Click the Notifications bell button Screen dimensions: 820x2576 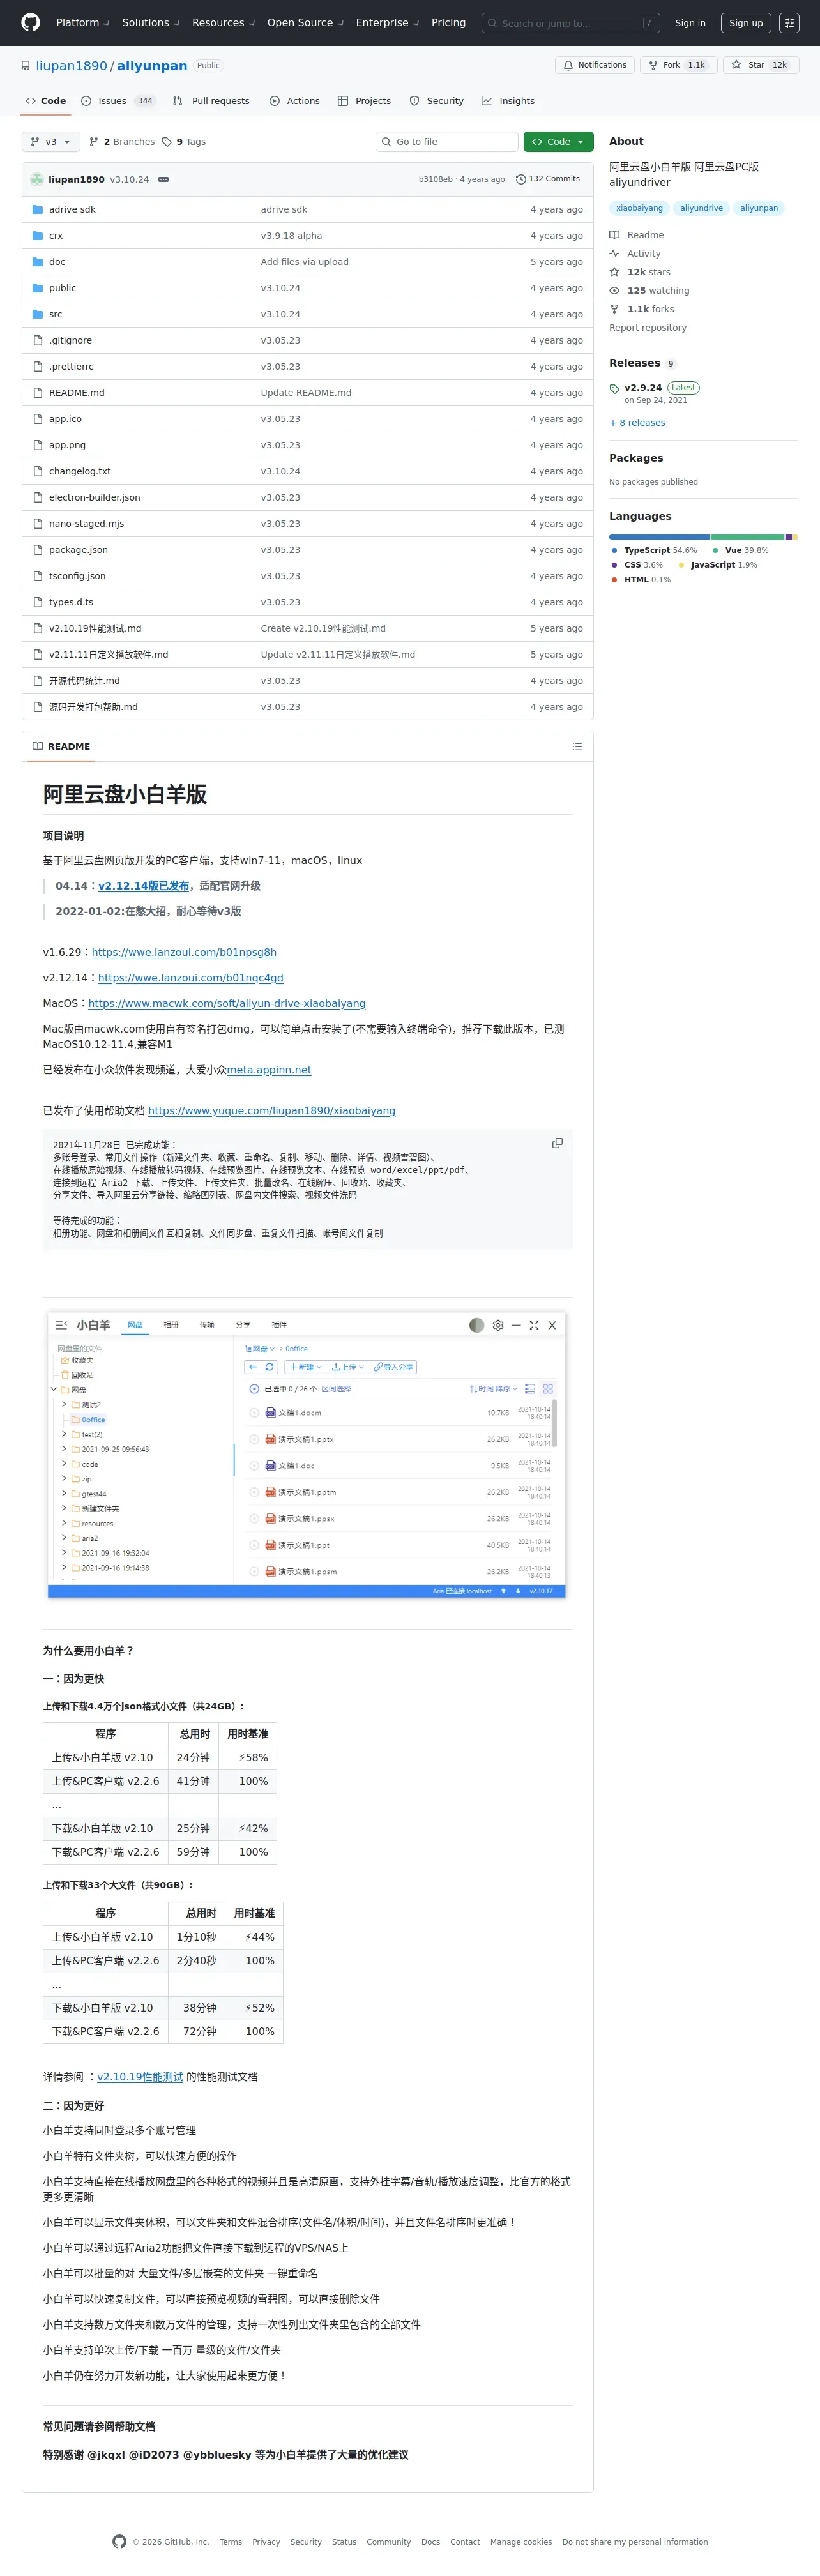595,65
